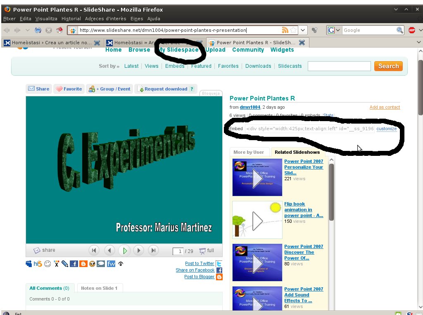
Task: Open the back/forward history dropdown arrow
Action: [x=28, y=30]
